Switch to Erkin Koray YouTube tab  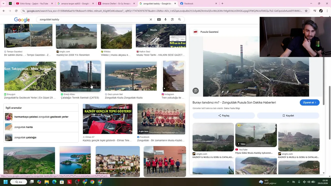point(35,4)
